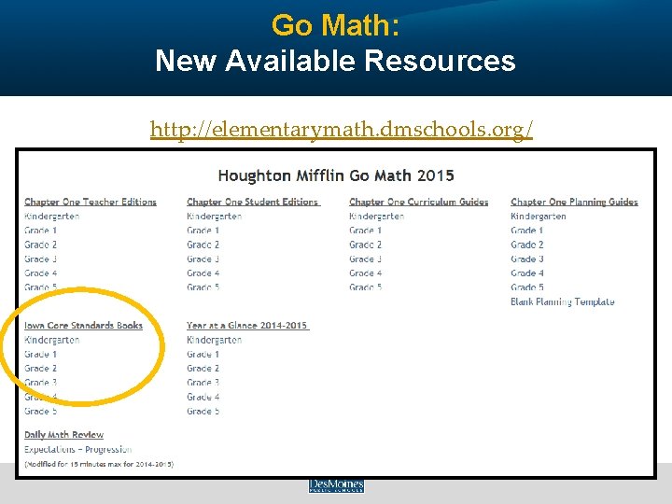Click the Chapter One Student Editions heading
672x504 pixels.
(253, 202)
